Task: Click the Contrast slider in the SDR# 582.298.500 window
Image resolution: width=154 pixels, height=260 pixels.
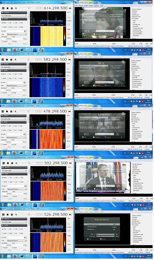Action: [68, 76]
